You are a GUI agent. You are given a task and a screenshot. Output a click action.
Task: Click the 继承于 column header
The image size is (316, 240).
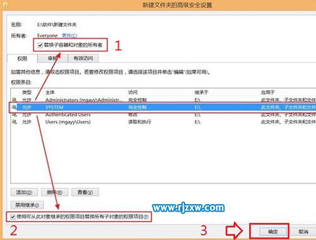pos(202,93)
